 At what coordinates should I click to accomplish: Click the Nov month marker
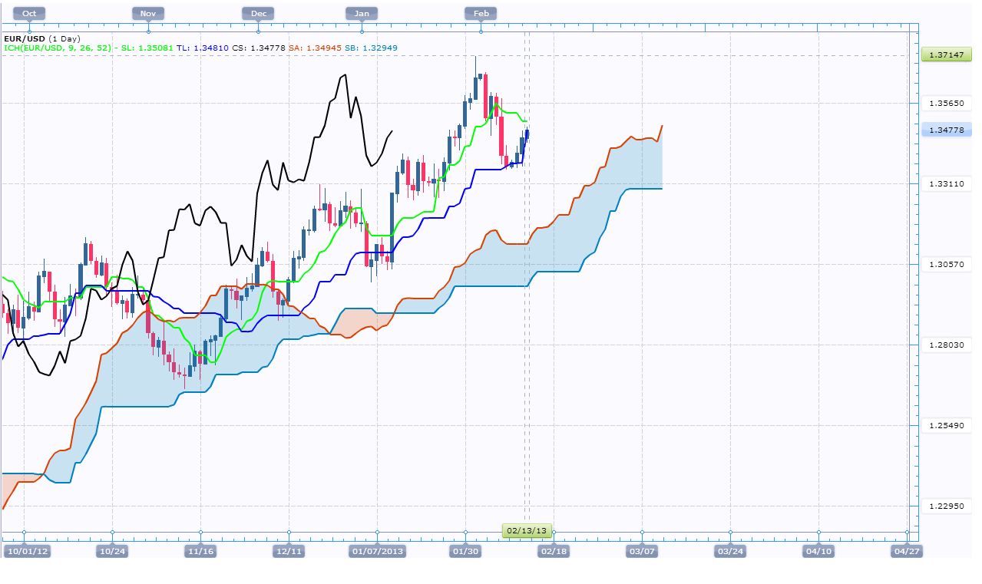pyautogui.click(x=148, y=13)
